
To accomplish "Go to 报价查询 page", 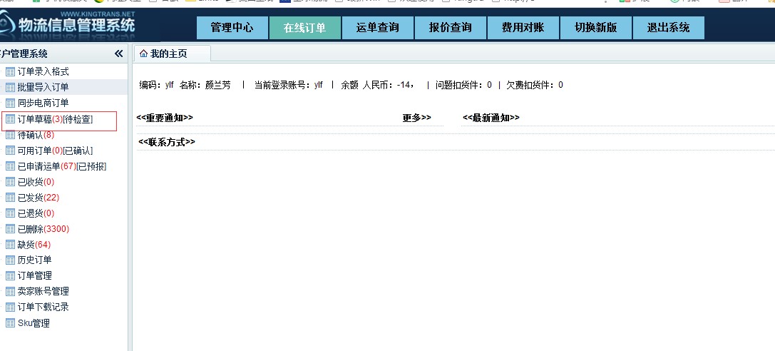I will [x=450, y=28].
